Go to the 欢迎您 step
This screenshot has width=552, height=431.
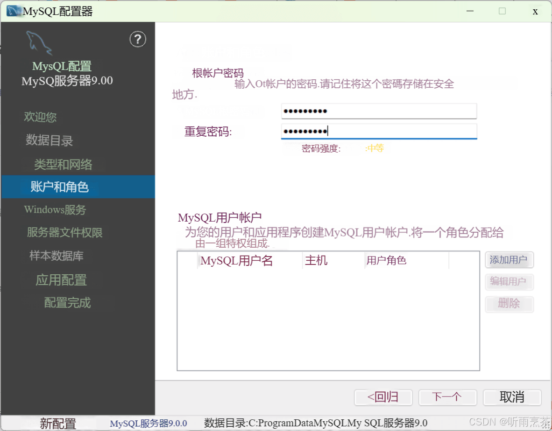(40, 117)
